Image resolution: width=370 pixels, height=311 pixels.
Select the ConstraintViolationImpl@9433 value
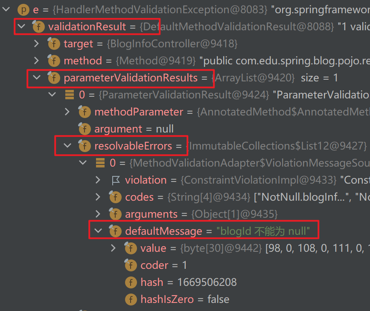(259, 180)
